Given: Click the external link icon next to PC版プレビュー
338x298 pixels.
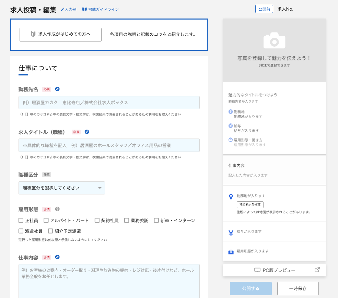Looking at the screenshot, I should coord(317,270).
